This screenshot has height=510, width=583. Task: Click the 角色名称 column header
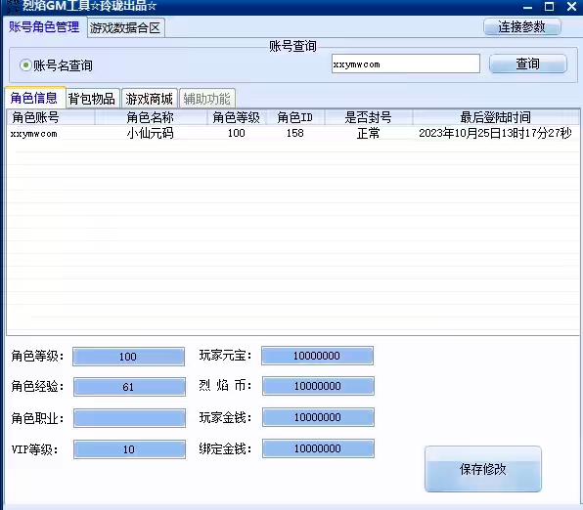(x=151, y=117)
